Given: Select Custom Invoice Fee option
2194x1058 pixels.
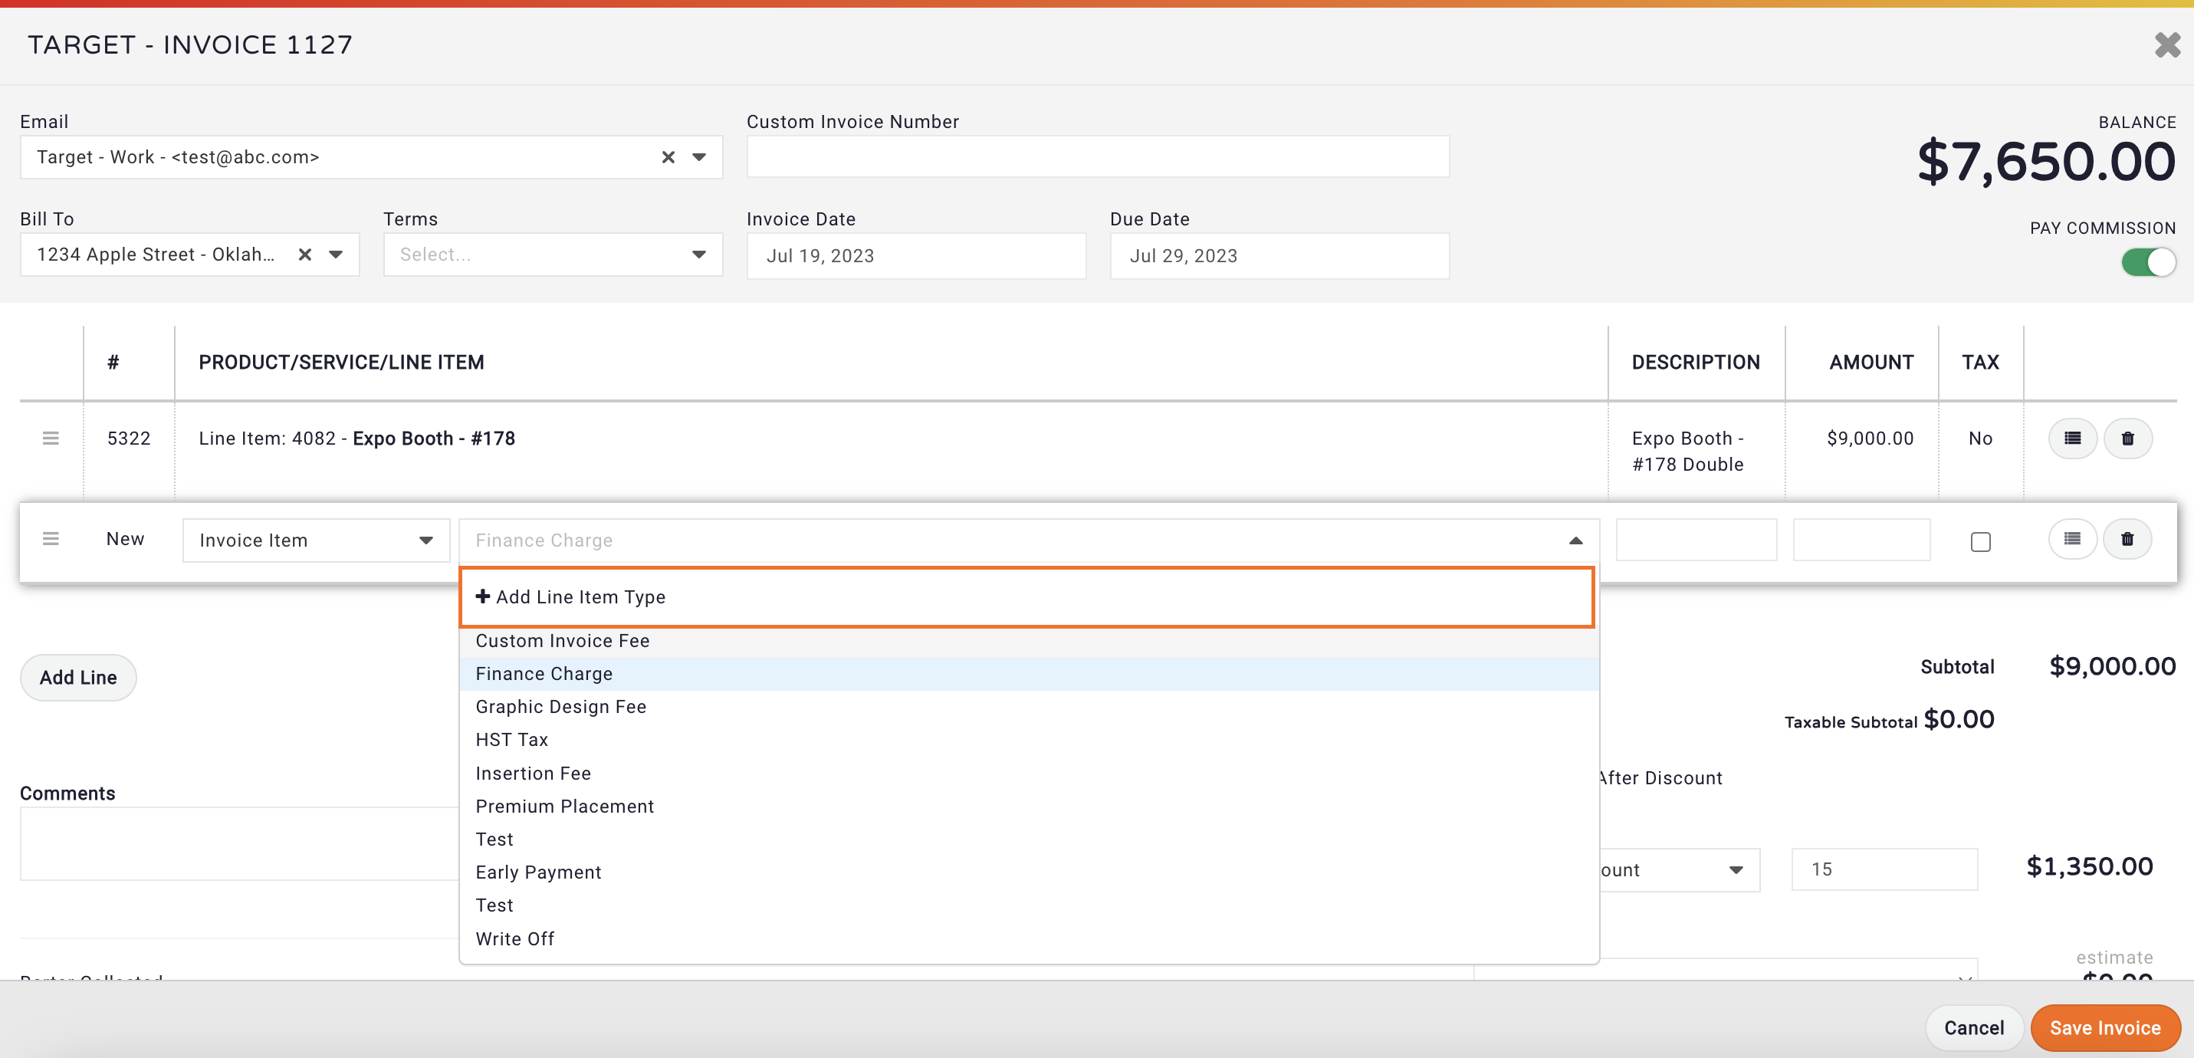Looking at the screenshot, I should click(1029, 641).
